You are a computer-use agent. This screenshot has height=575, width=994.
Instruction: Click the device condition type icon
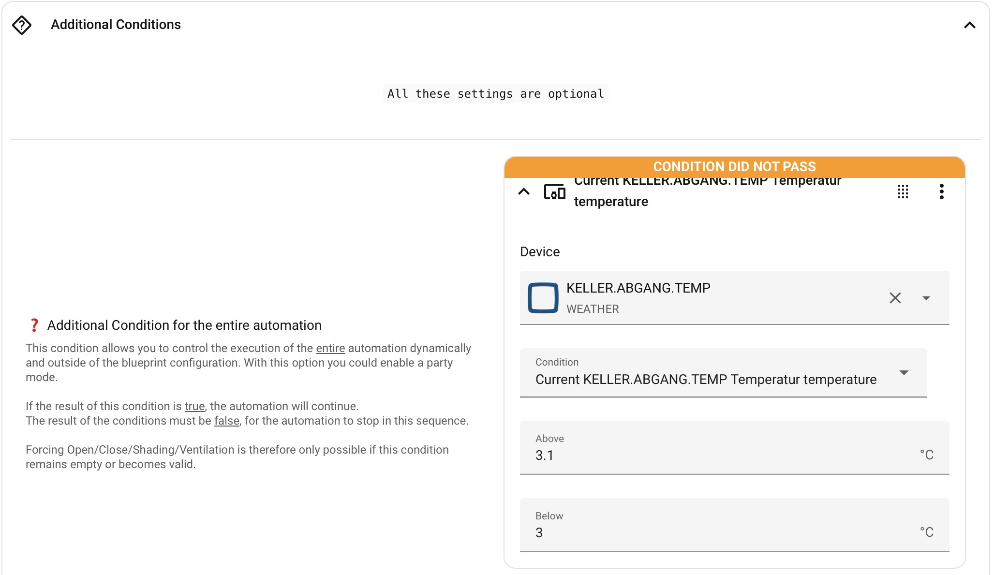(x=554, y=192)
